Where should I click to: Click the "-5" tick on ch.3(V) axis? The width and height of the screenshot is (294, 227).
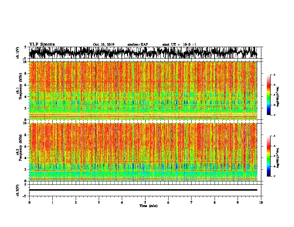click(x=25, y=196)
